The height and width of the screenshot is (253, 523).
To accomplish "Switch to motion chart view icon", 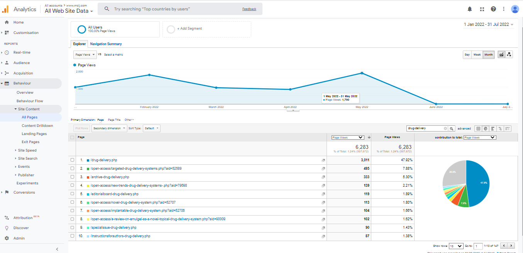I will click(x=509, y=55).
